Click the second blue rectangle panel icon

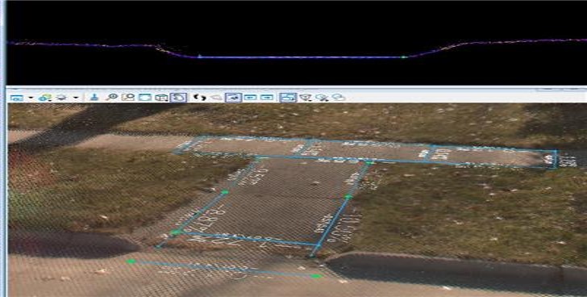tap(267, 98)
